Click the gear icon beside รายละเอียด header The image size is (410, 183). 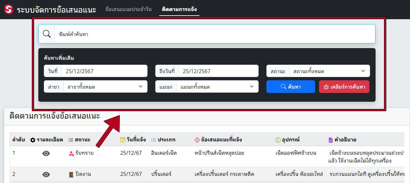pos(33,140)
